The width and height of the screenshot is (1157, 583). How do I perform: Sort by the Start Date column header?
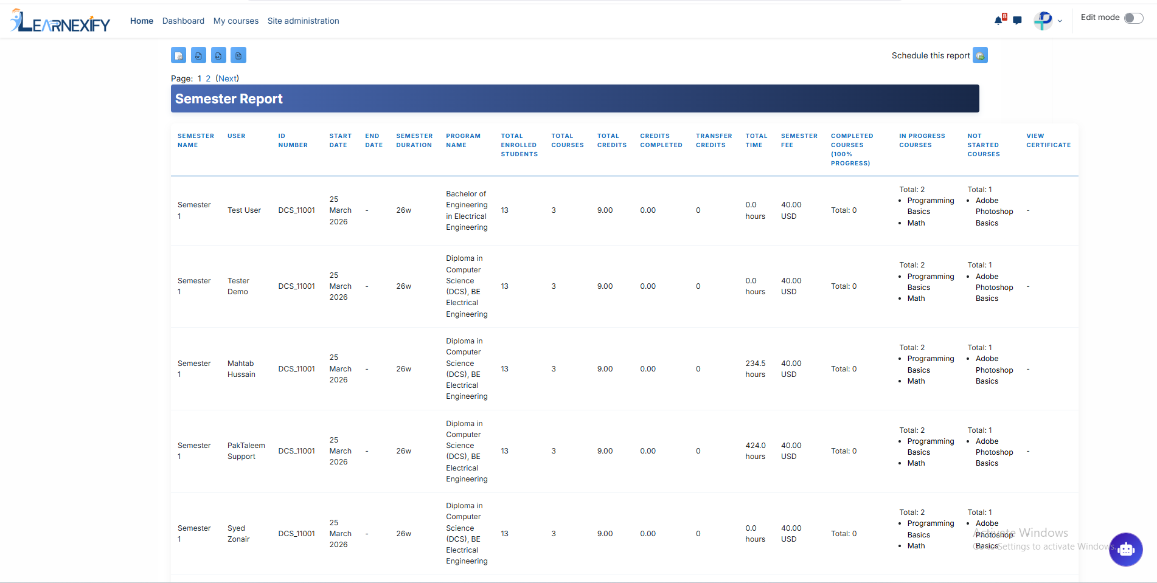pyautogui.click(x=341, y=140)
